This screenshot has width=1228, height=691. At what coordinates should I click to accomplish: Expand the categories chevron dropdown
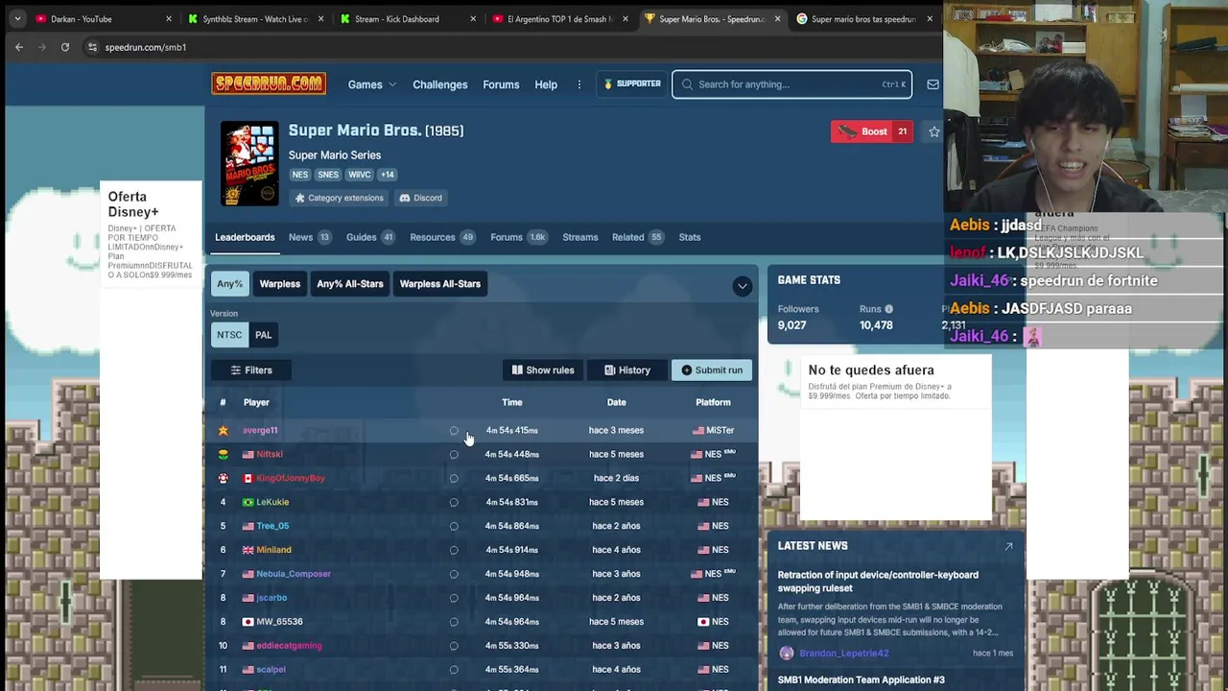click(x=743, y=286)
